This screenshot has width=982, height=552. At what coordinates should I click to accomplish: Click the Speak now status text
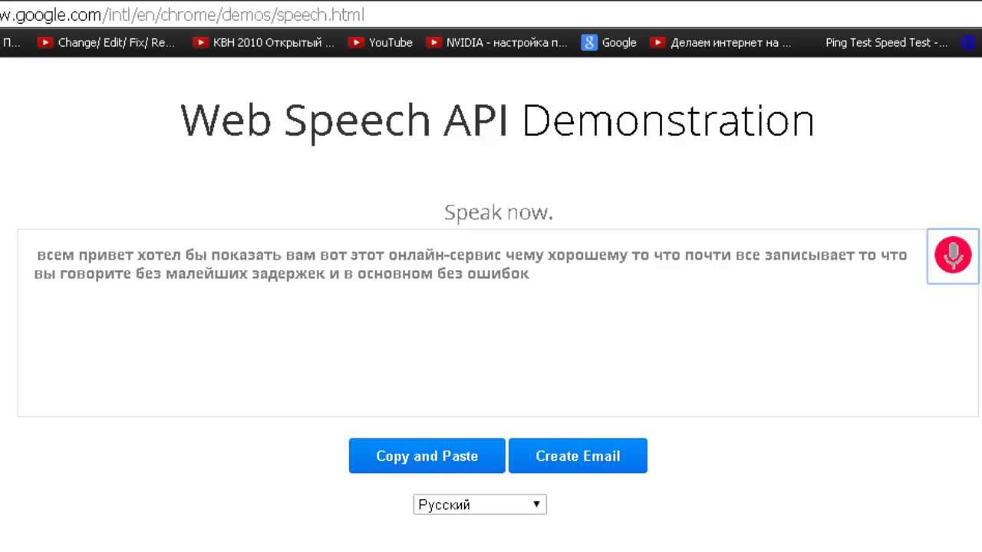point(499,212)
